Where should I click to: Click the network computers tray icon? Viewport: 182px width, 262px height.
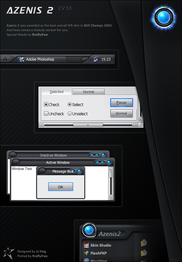pos(96,59)
